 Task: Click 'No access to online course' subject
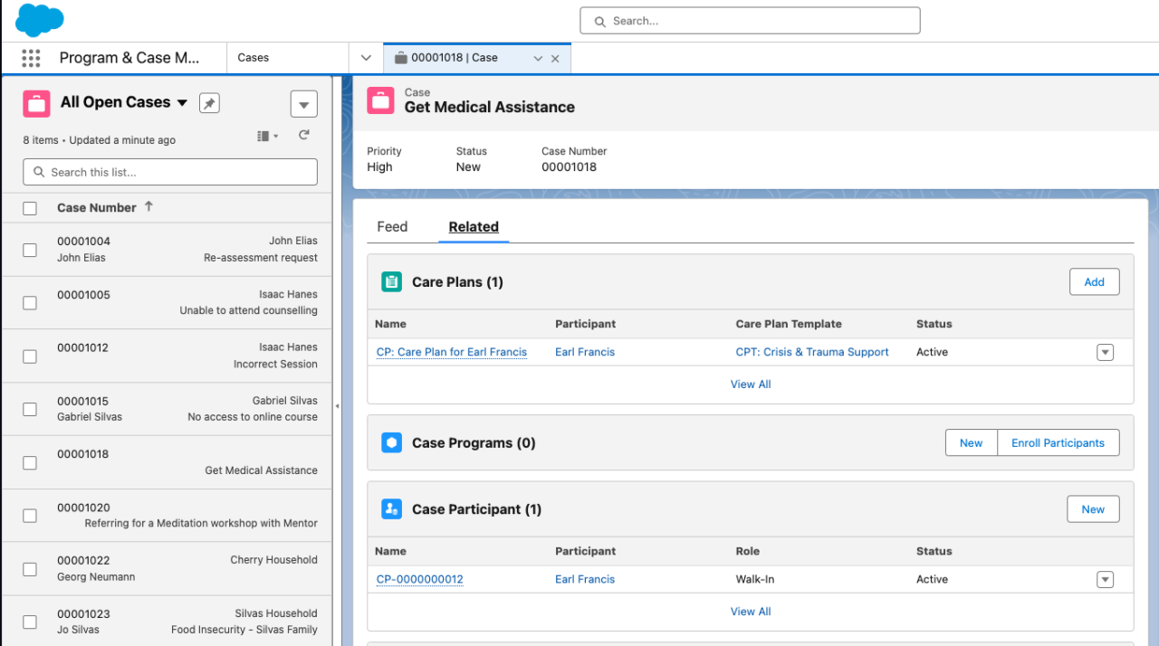(x=253, y=417)
